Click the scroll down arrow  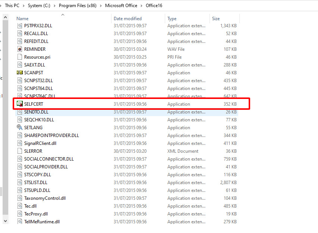[6, 221]
